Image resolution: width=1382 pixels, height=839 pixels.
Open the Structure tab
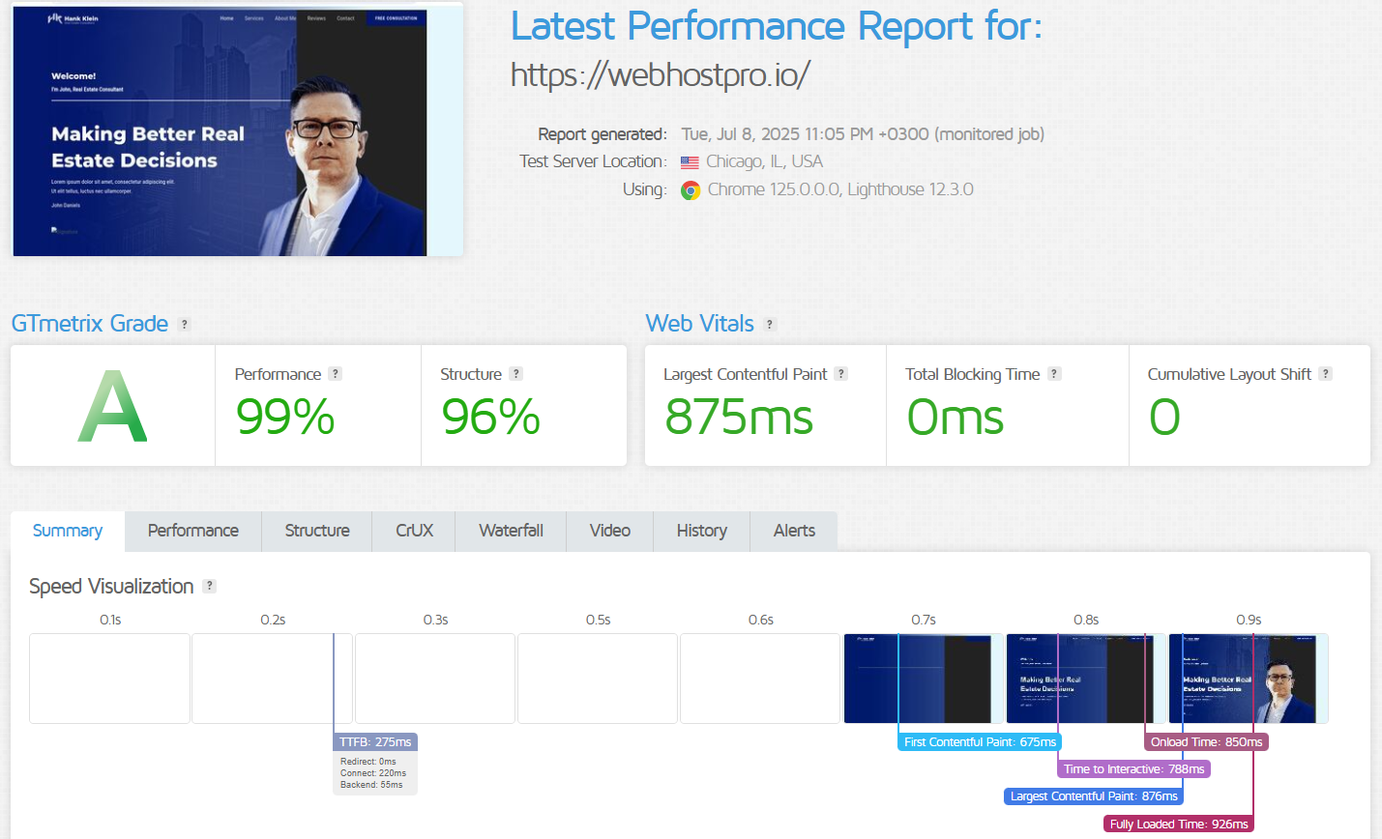coord(317,531)
